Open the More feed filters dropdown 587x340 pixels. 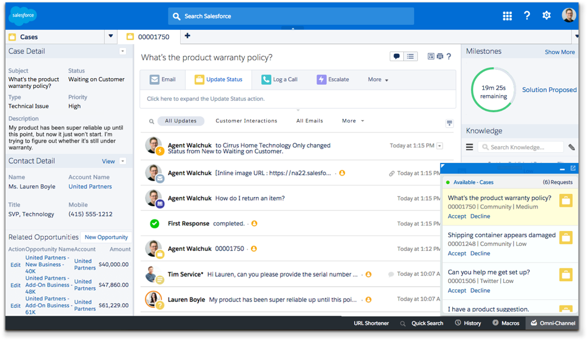point(353,121)
